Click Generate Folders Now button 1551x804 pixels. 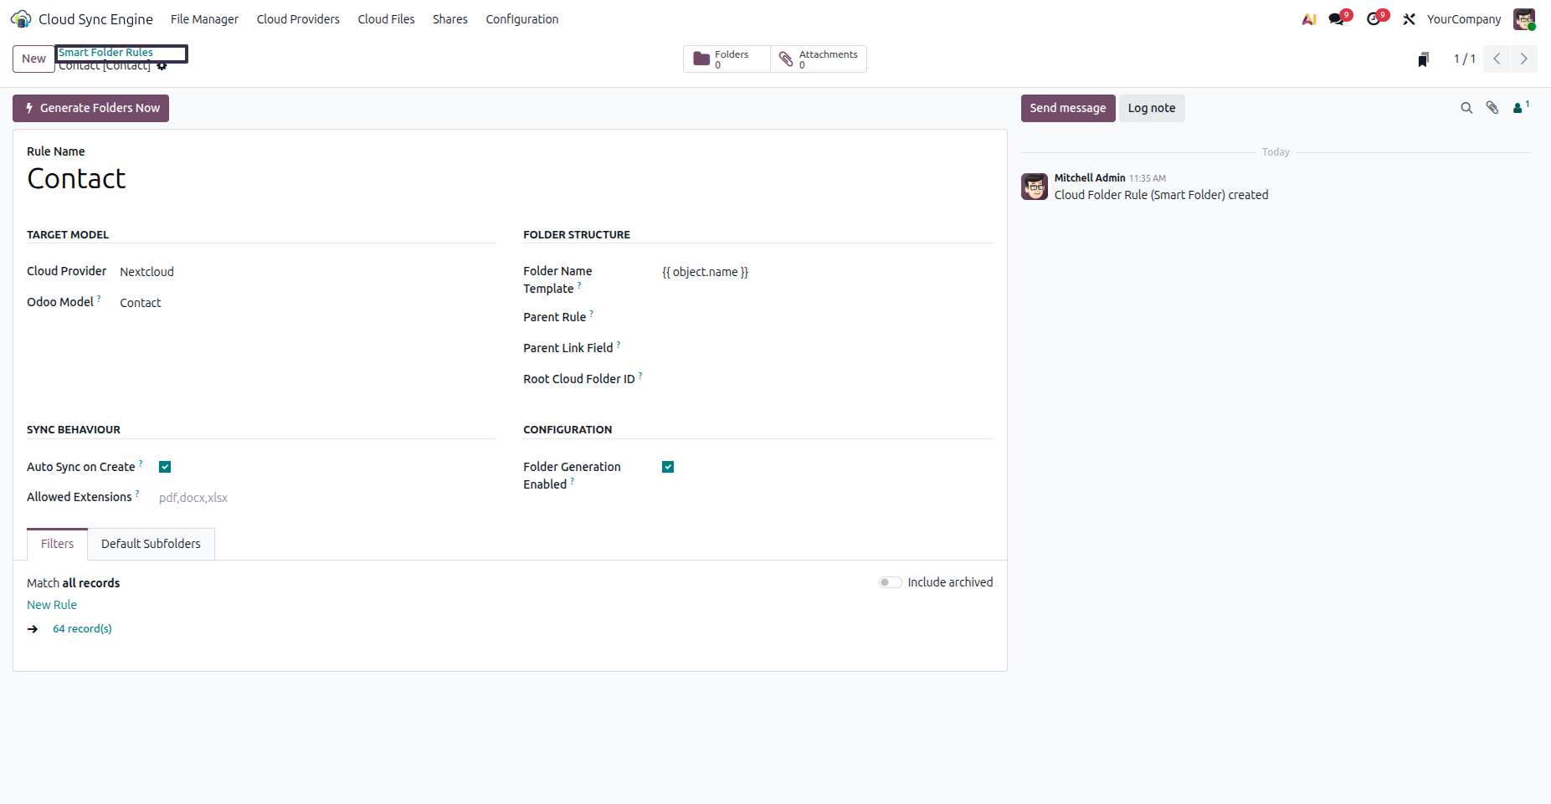91,108
